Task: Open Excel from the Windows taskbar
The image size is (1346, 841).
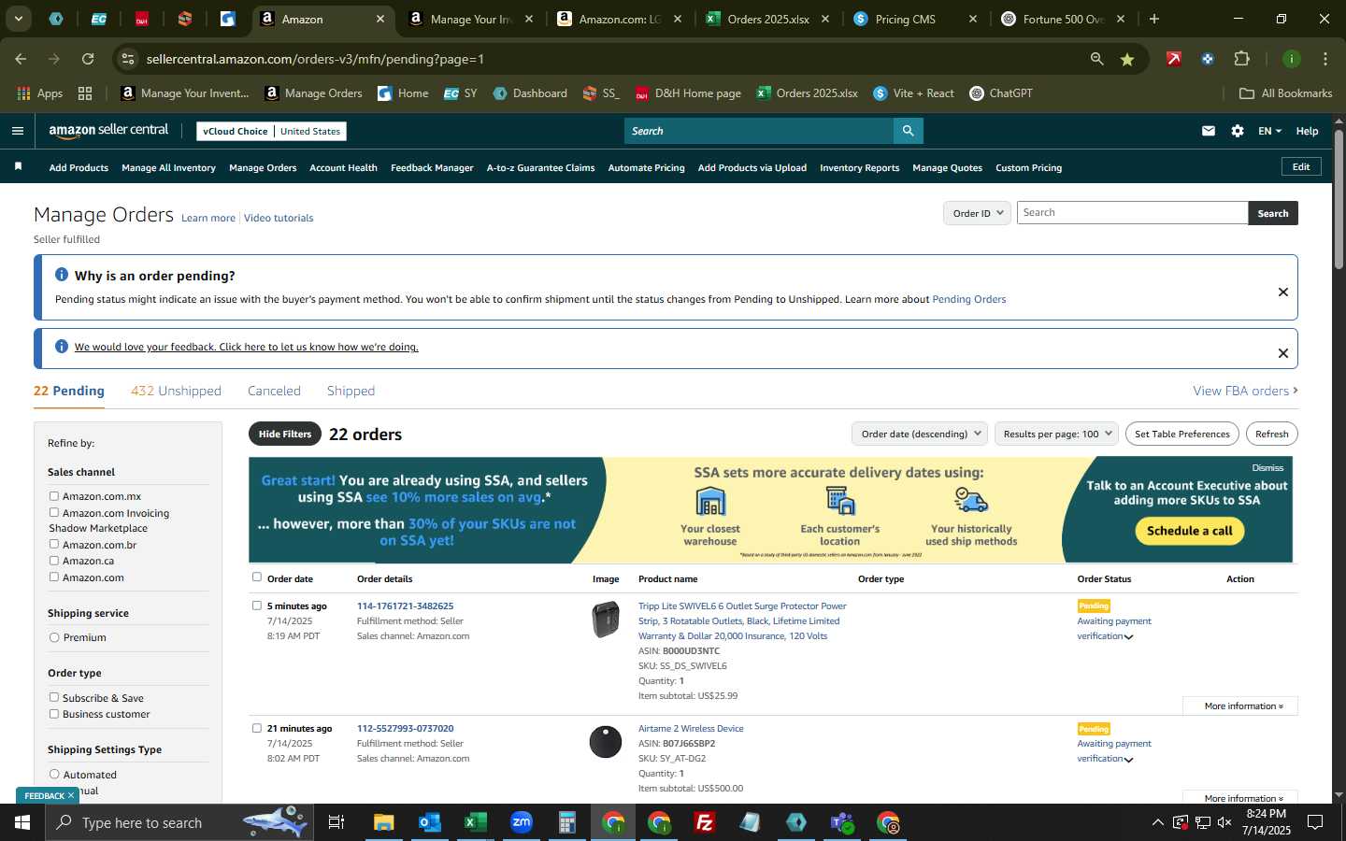Action: [x=475, y=822]
